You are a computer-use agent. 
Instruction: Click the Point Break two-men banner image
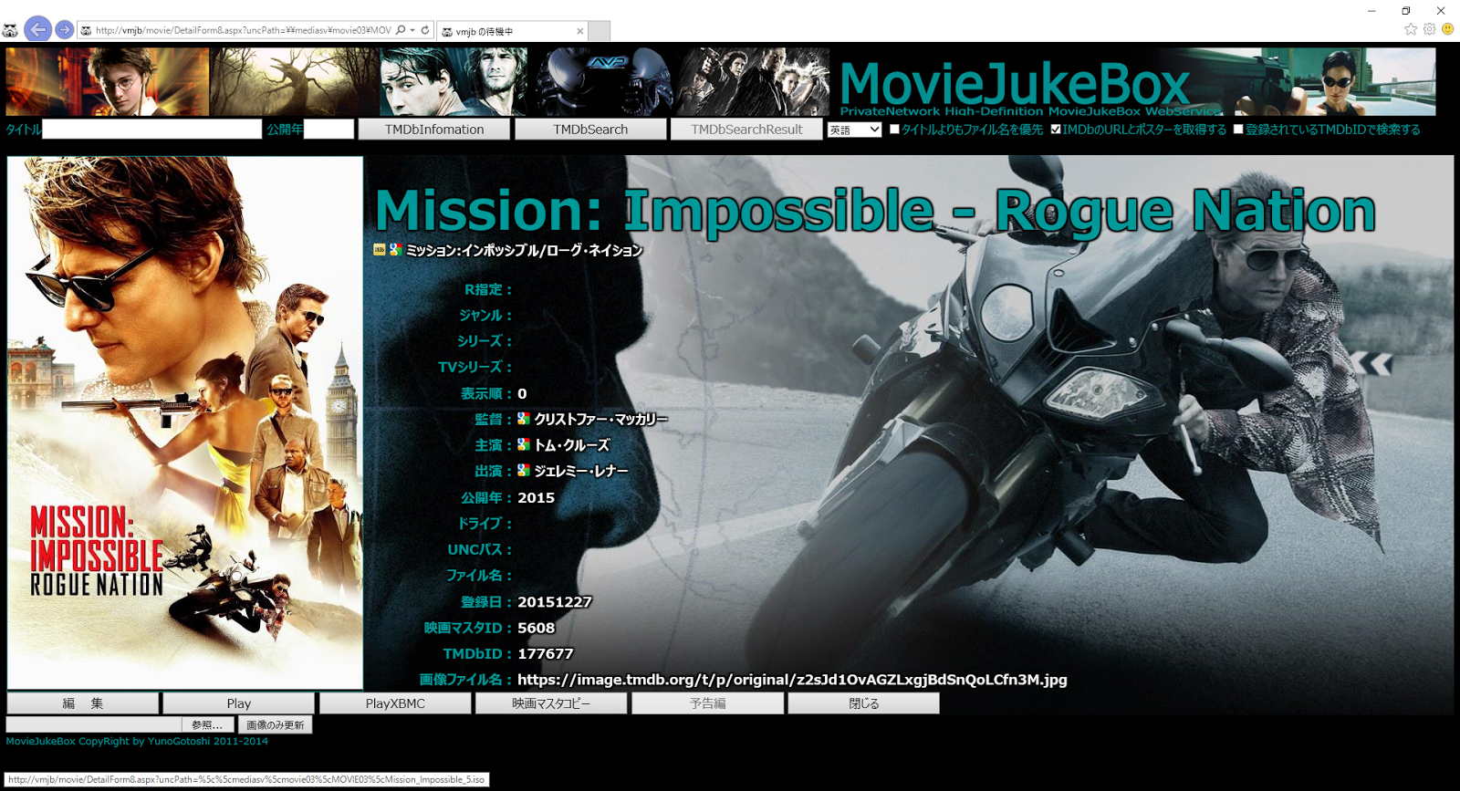pyautogui.click(x=454, y=82)
